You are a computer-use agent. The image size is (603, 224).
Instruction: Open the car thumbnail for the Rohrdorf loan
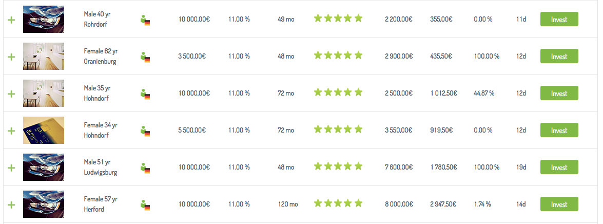point(44,19)
